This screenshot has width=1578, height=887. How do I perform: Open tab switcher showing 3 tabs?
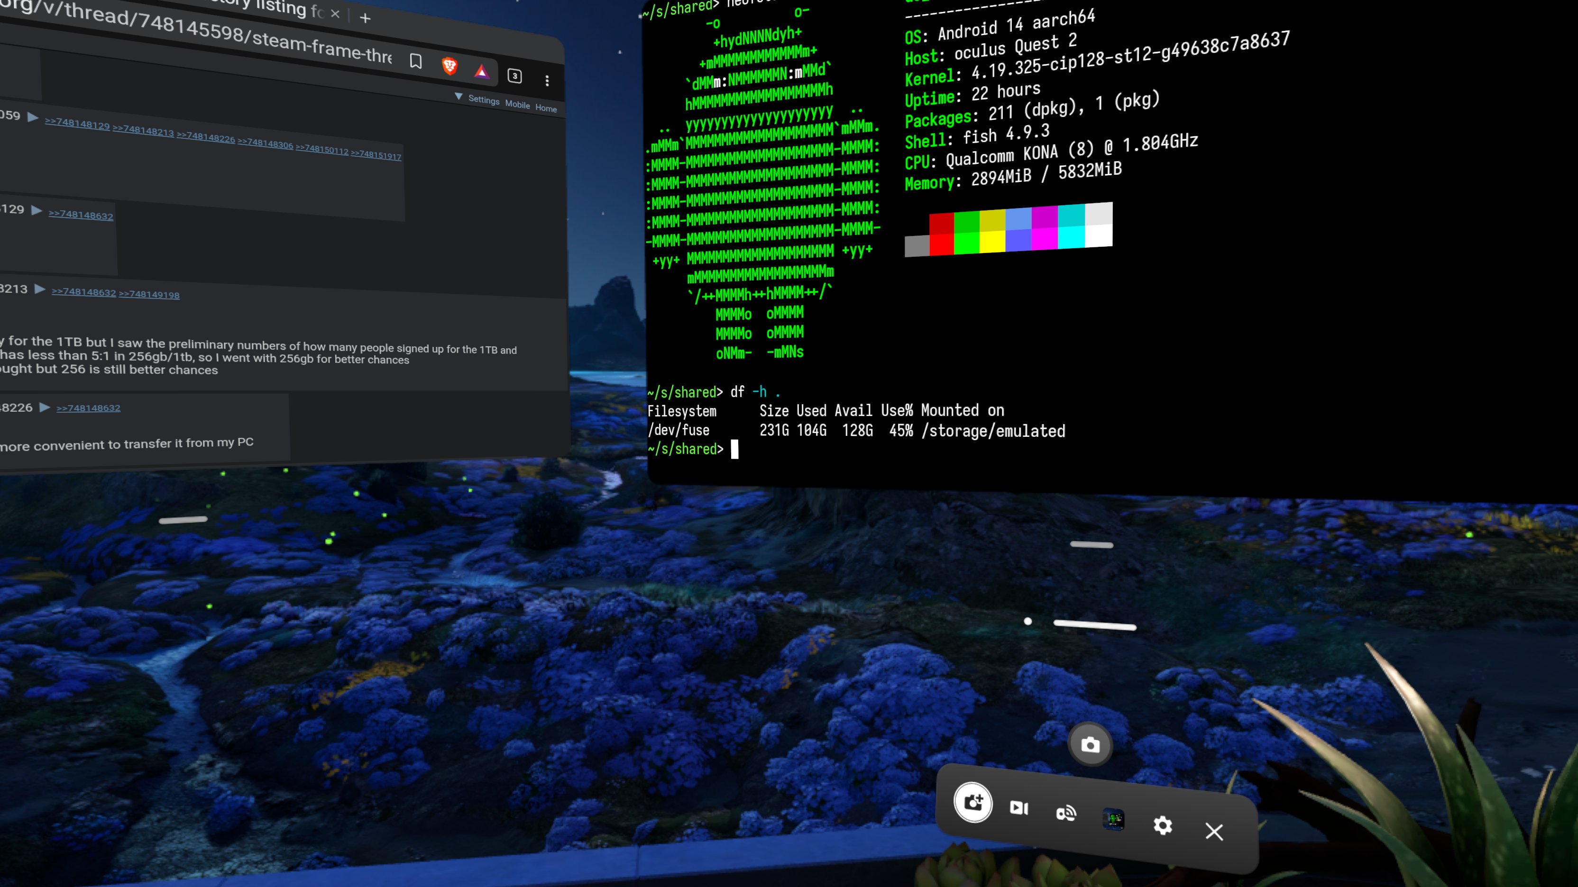(x=514, y=76)
